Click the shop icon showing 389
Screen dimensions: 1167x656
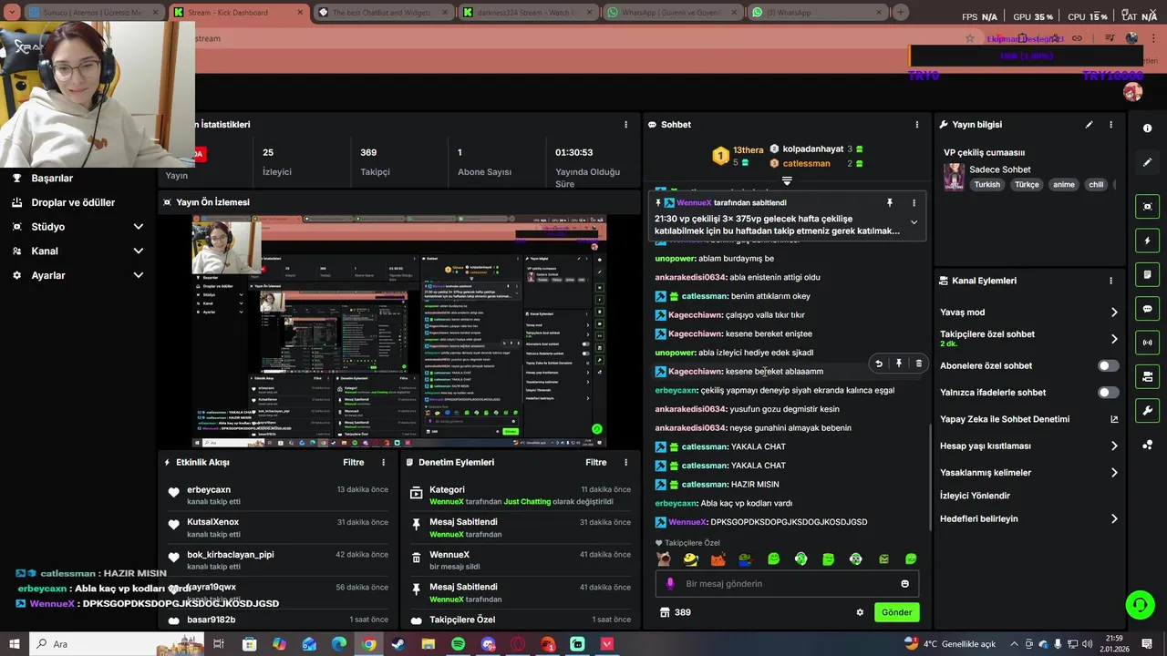tap(676, 612)
